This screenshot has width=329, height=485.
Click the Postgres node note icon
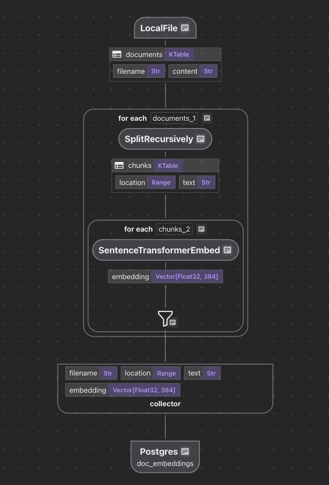pyautogui.click(x=185, y=452)
